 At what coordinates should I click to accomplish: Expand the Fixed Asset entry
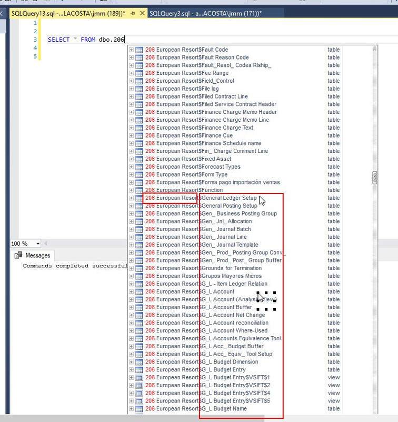click(x=131, y=159)
